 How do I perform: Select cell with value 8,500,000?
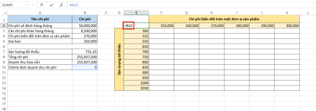pyautogui.click(x=85, y=31)
